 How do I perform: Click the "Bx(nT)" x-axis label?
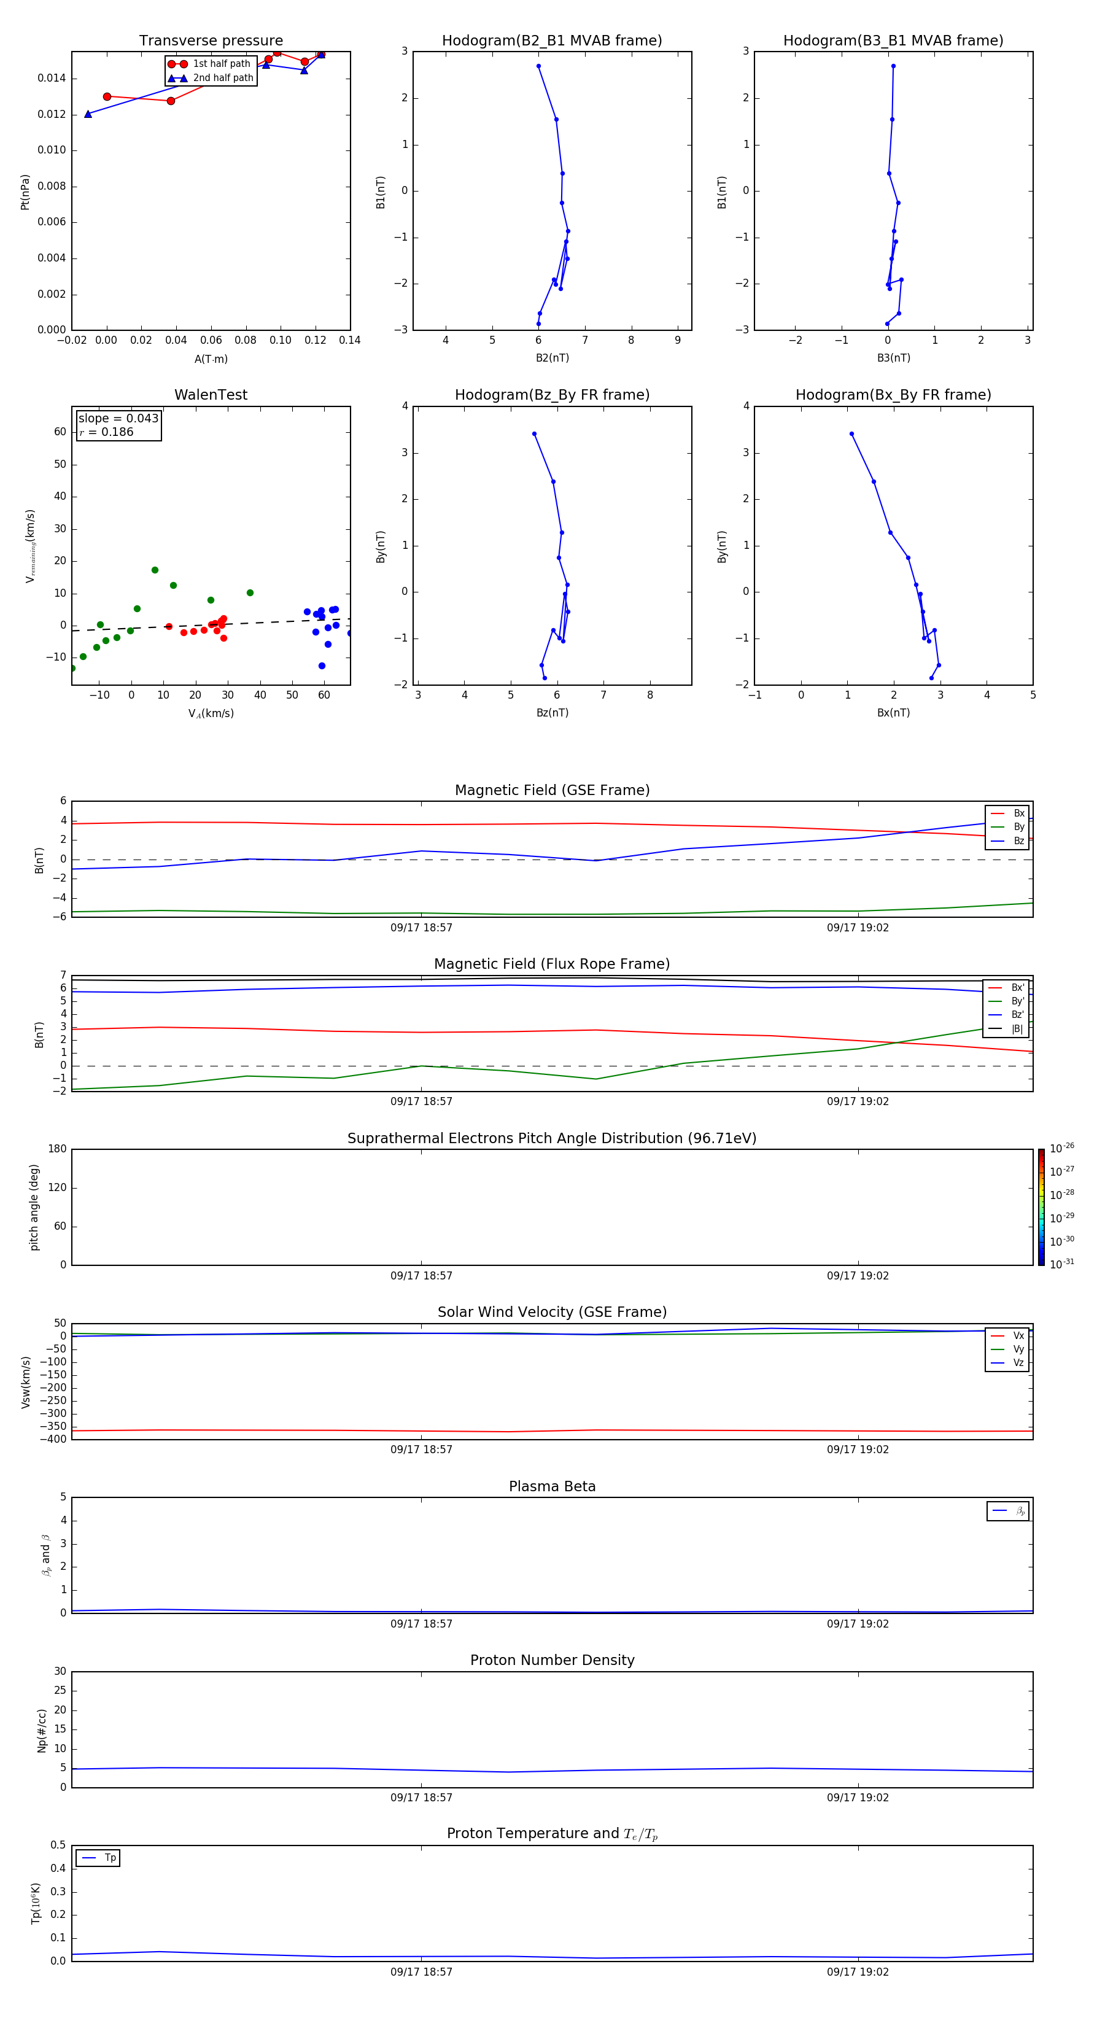pos(893,713)
